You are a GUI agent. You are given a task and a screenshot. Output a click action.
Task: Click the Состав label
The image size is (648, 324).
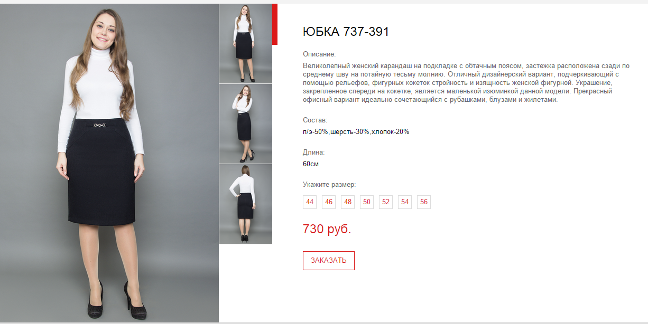(315, 120)
